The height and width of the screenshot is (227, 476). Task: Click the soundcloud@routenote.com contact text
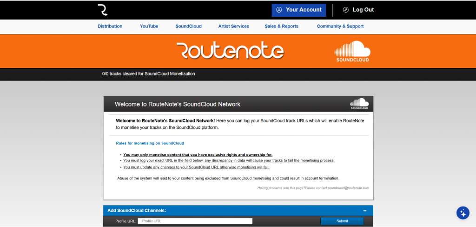pyautogui.click(x=348, y=188)
